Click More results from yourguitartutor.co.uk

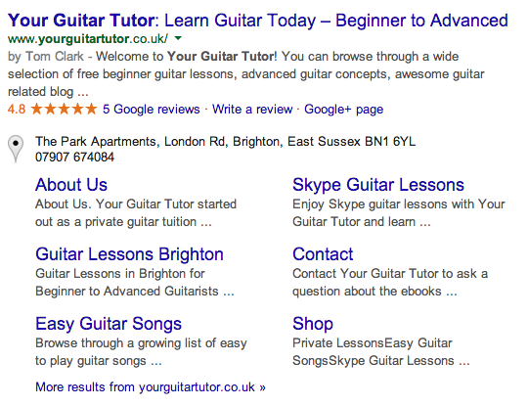point(151,387)
